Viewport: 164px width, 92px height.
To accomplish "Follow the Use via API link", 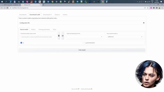I will [75, 89].
